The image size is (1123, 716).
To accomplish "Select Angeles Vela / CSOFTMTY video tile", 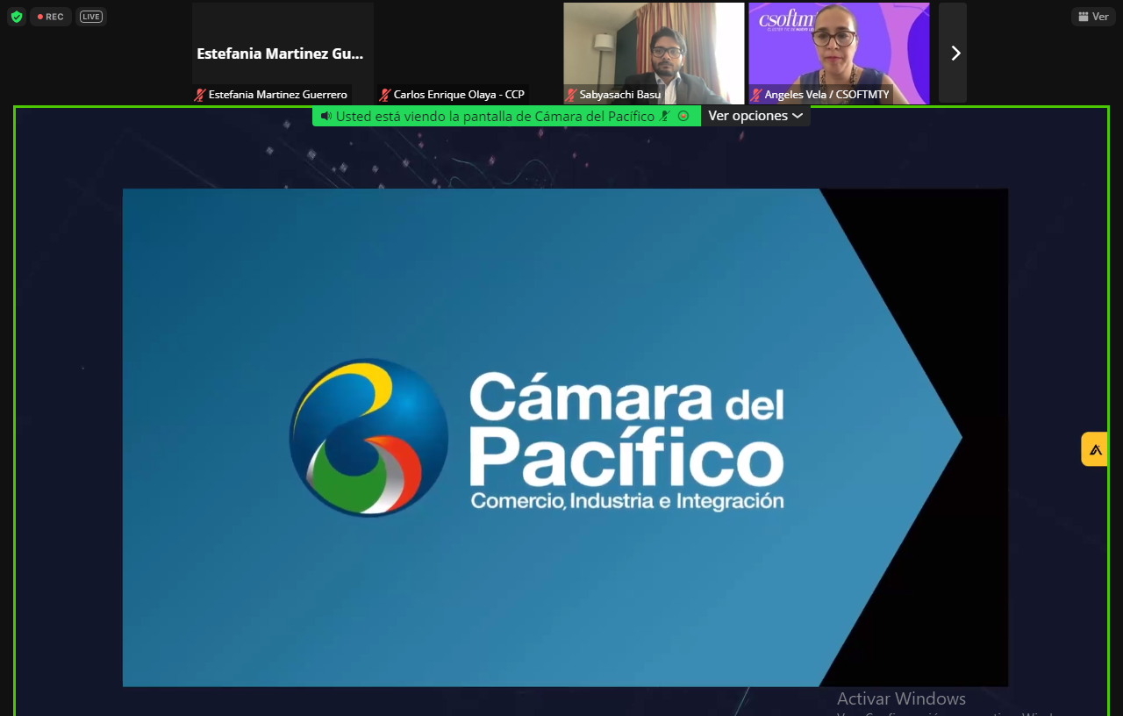I will [x=839, y=53].
